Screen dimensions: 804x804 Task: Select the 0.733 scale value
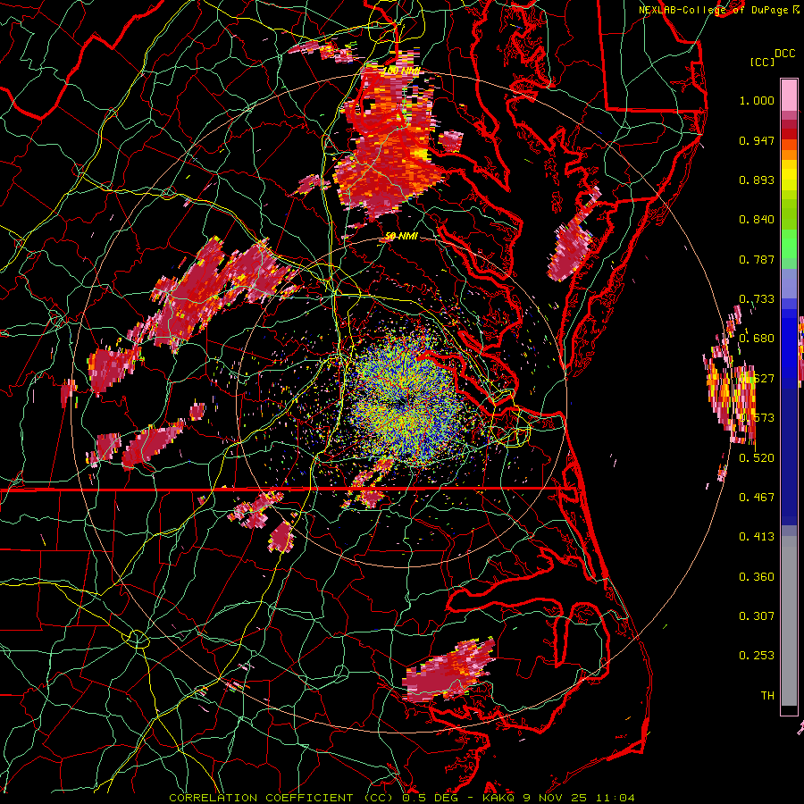click(x=757, y=299)
